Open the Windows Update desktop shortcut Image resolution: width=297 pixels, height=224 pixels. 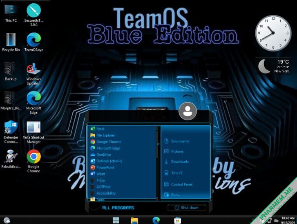(x=34, y=74)
